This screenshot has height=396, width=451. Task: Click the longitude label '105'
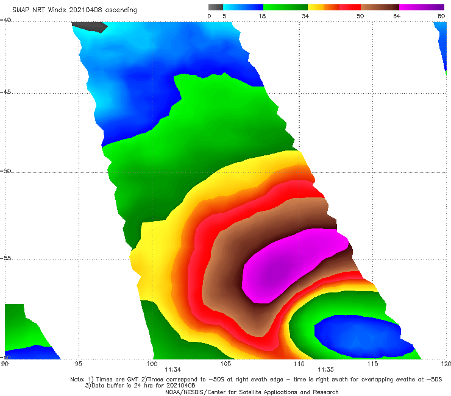225,364
